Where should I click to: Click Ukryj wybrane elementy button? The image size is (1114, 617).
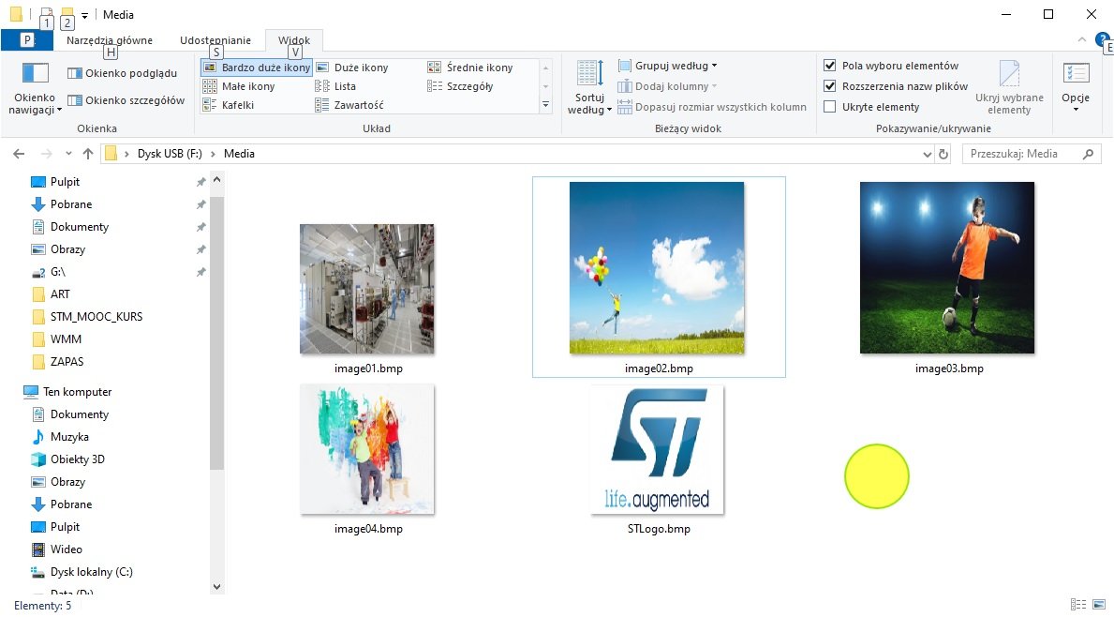coord(1009,89)
